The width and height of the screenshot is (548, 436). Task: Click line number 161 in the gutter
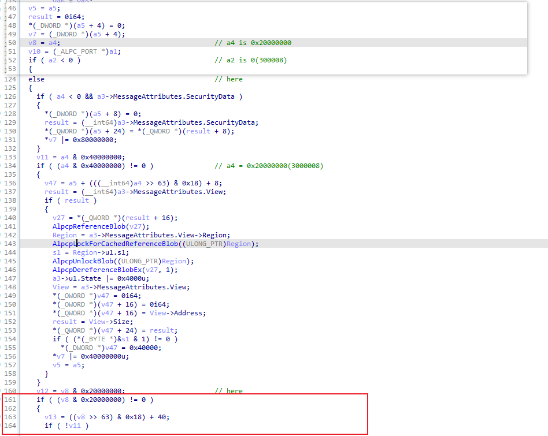(10, 400)
